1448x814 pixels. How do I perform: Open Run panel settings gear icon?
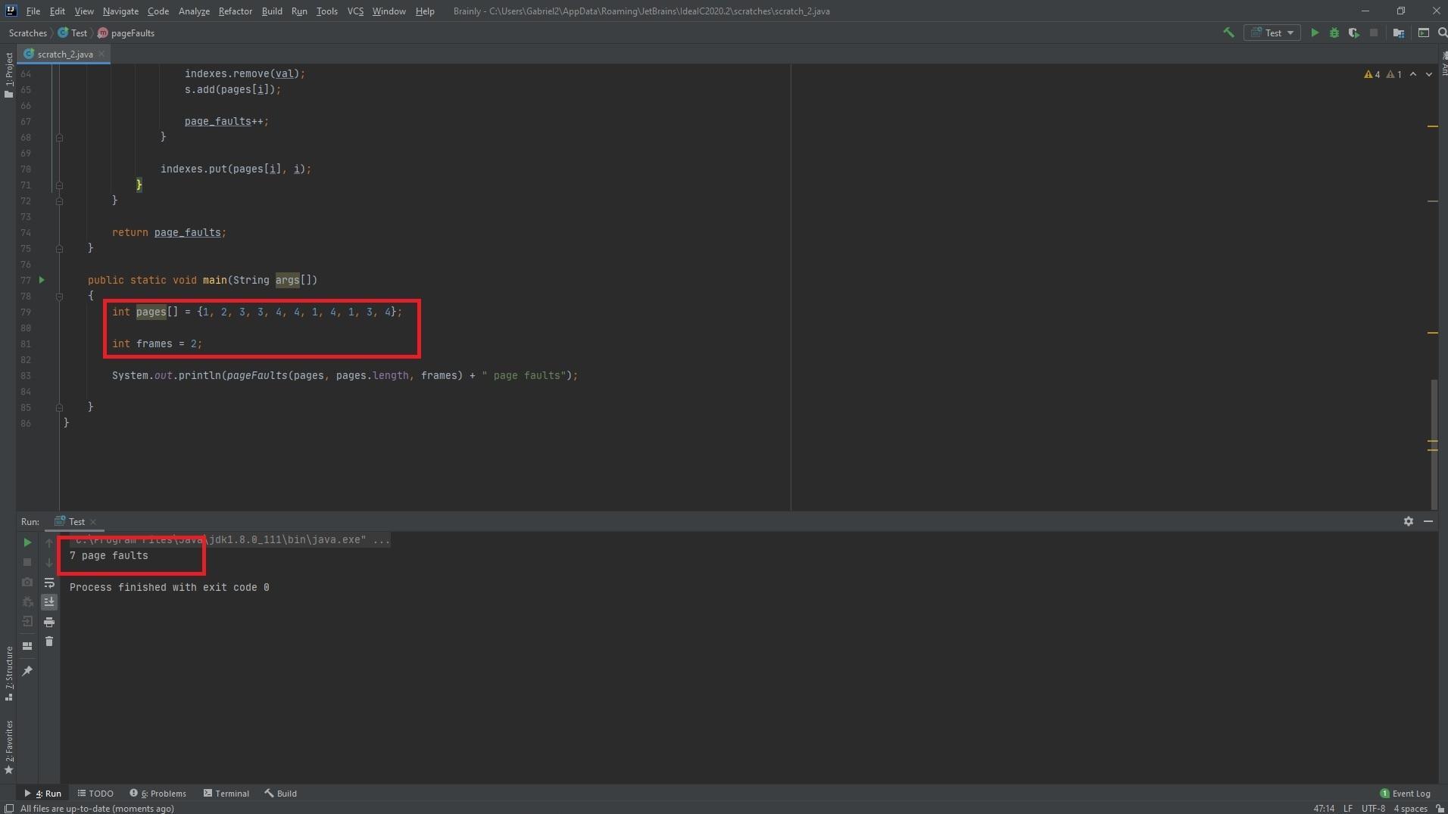tap(1408, 521)
